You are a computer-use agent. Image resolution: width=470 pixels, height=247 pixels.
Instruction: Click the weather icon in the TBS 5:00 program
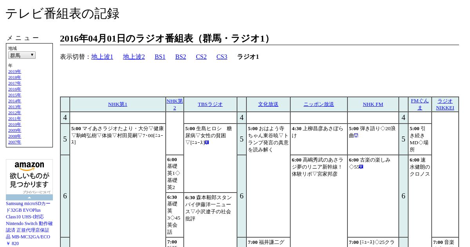coord(207,142)
